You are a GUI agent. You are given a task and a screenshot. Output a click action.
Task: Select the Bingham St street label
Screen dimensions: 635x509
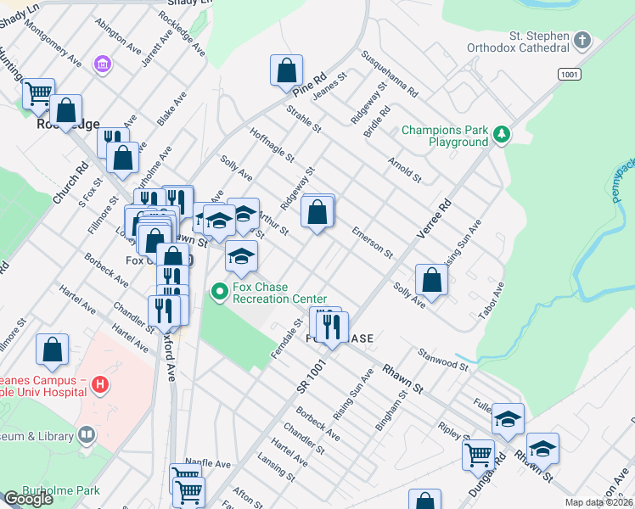click(x=391, y=411)
